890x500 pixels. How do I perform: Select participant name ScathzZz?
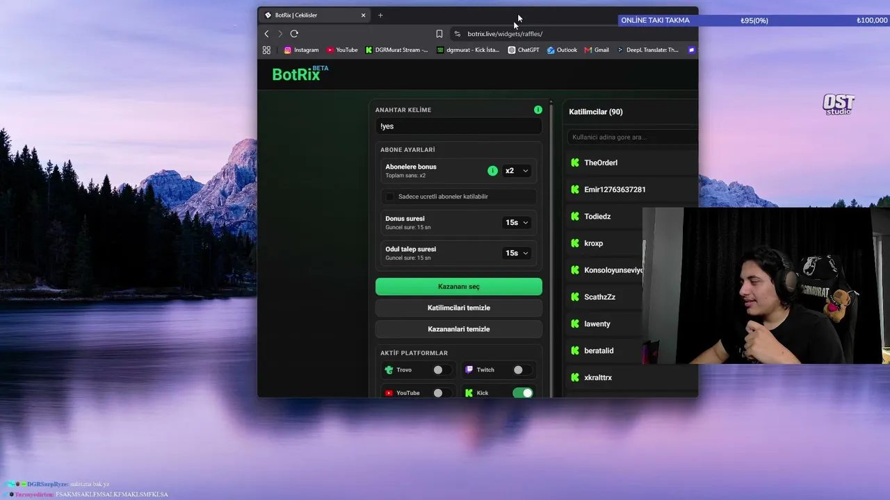tap(599, 297)
